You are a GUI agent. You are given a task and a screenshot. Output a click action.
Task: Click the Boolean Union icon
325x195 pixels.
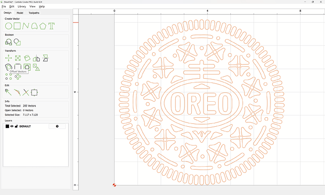8,42
